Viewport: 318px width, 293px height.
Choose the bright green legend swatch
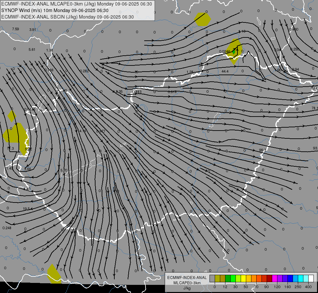[x=233, y=279]
